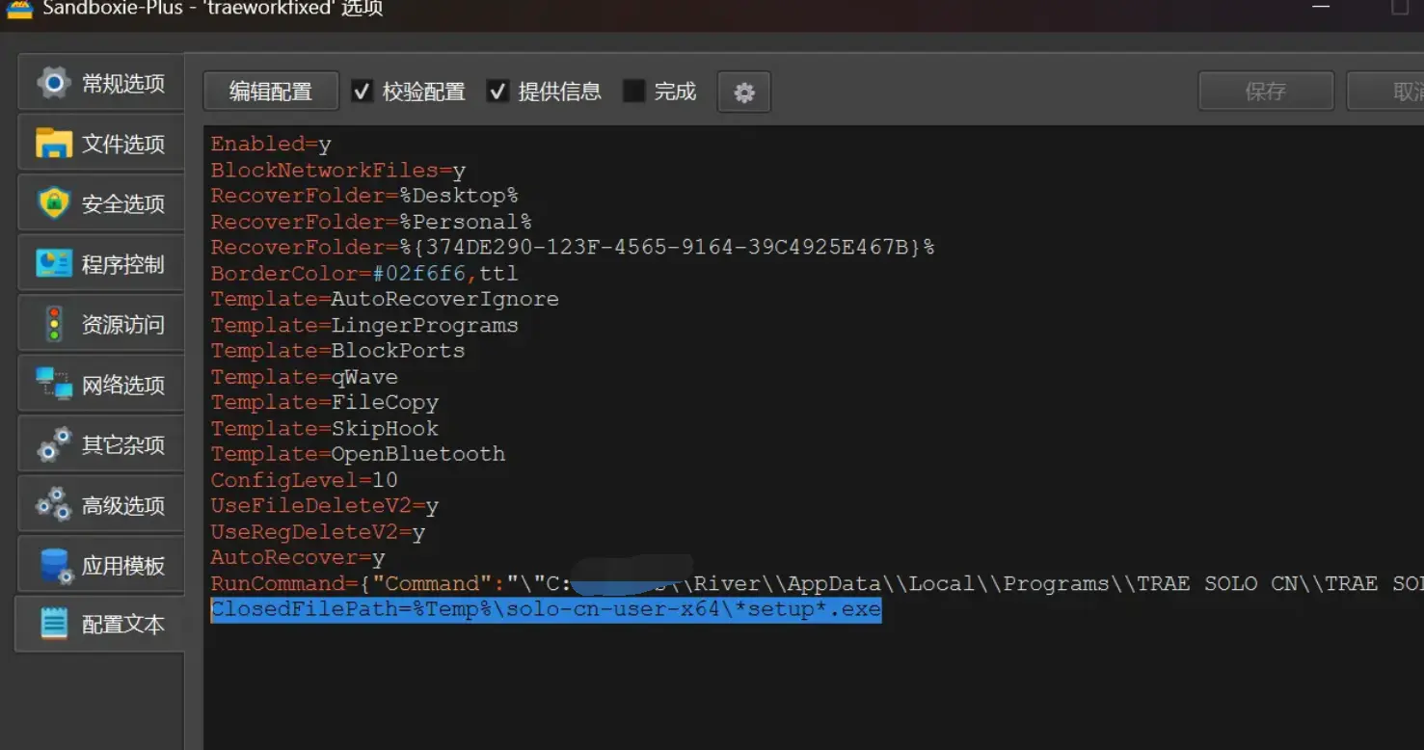Click the Template=SkipHook line

click(325, 428)
